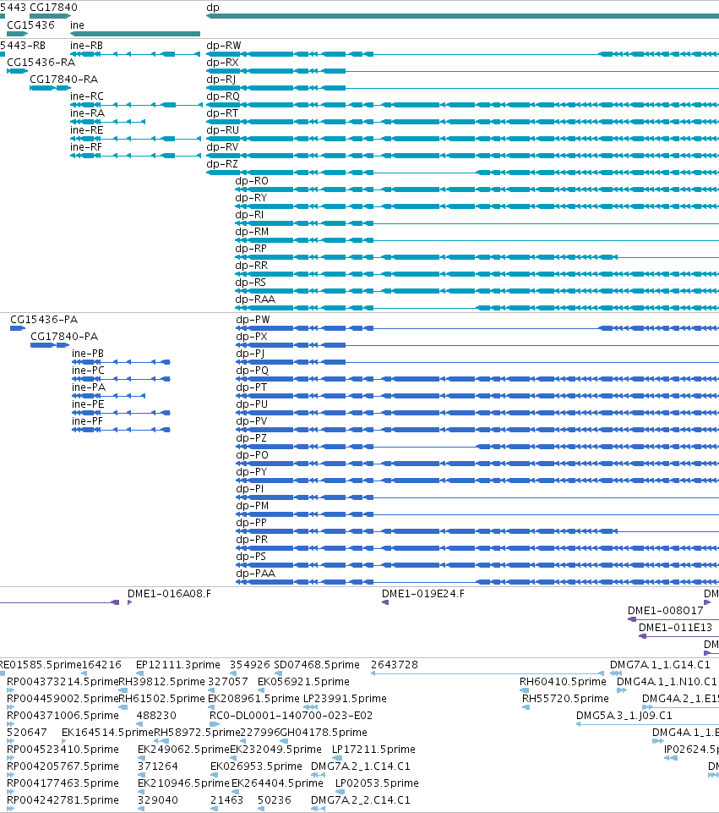The height and width of the screenshot is (813, 719).
Task: Open transcript label CG17840-RA
Action: pos(63,80)
